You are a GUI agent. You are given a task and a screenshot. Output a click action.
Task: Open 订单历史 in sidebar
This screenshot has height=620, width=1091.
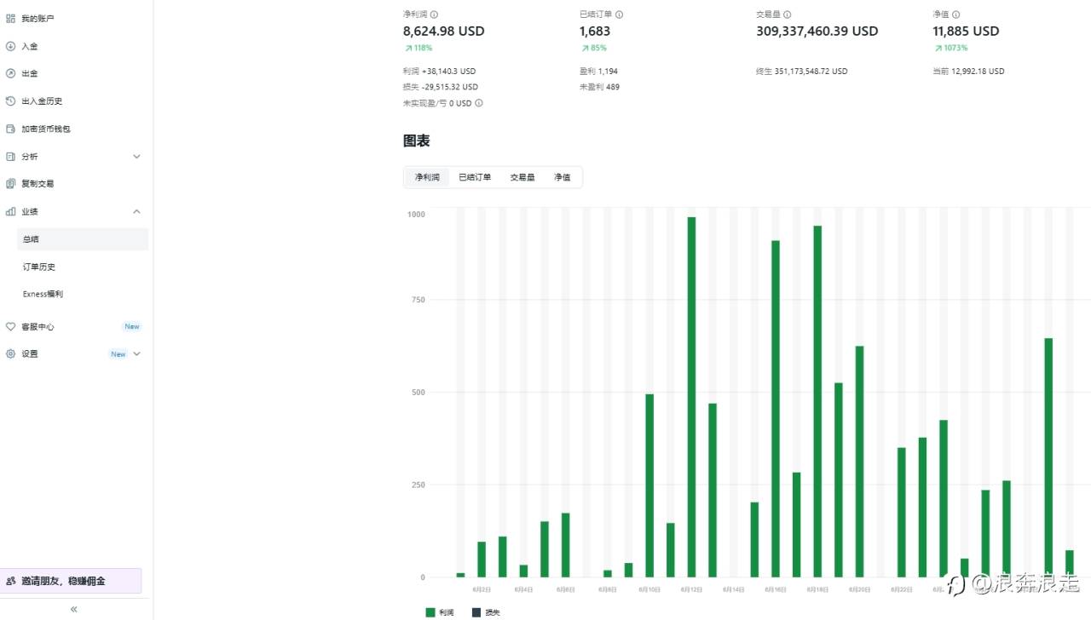pyautogui.click(x=39, y=267)
